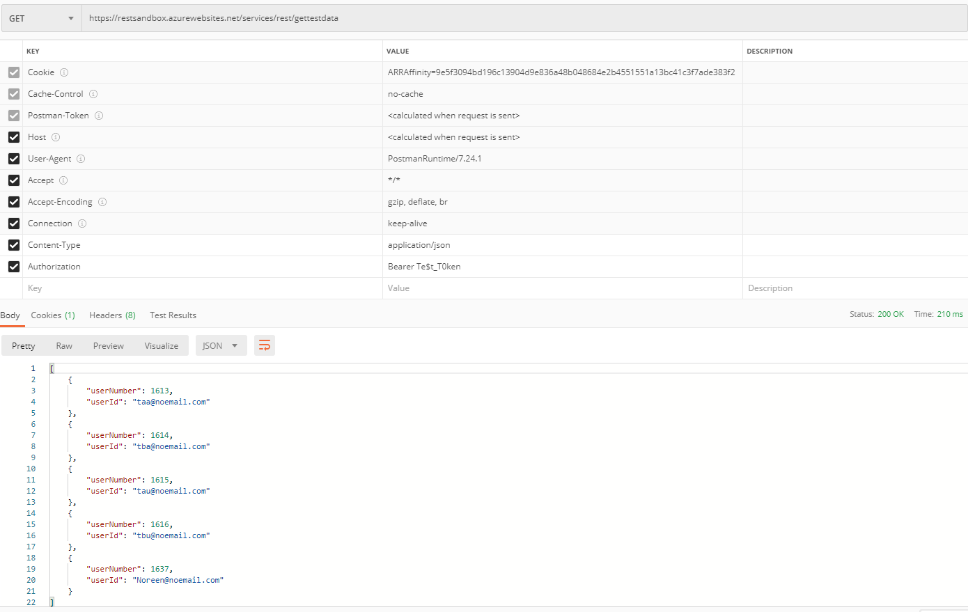968x612 pixels.
Task: Switch to the Cookies response tab
Action: (53, 315)
